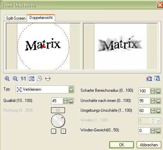The image size is (163, 150).
Task: Click the fit width preview icon
Action: (48, 79)
